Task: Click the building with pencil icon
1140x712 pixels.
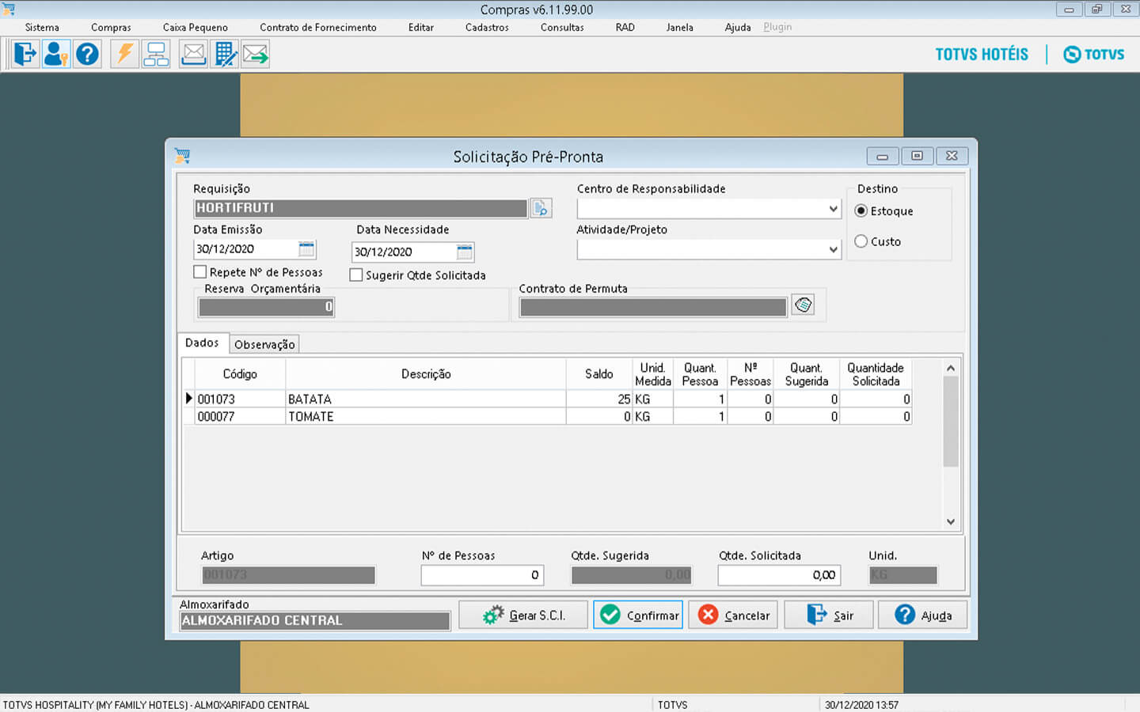Action: pyautogui.click(x=225, y=54)
